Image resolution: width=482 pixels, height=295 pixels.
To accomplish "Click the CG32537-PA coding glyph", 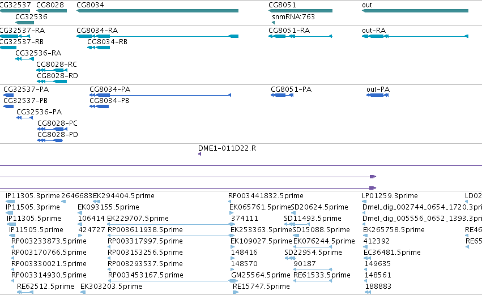I will pos(8,95).
